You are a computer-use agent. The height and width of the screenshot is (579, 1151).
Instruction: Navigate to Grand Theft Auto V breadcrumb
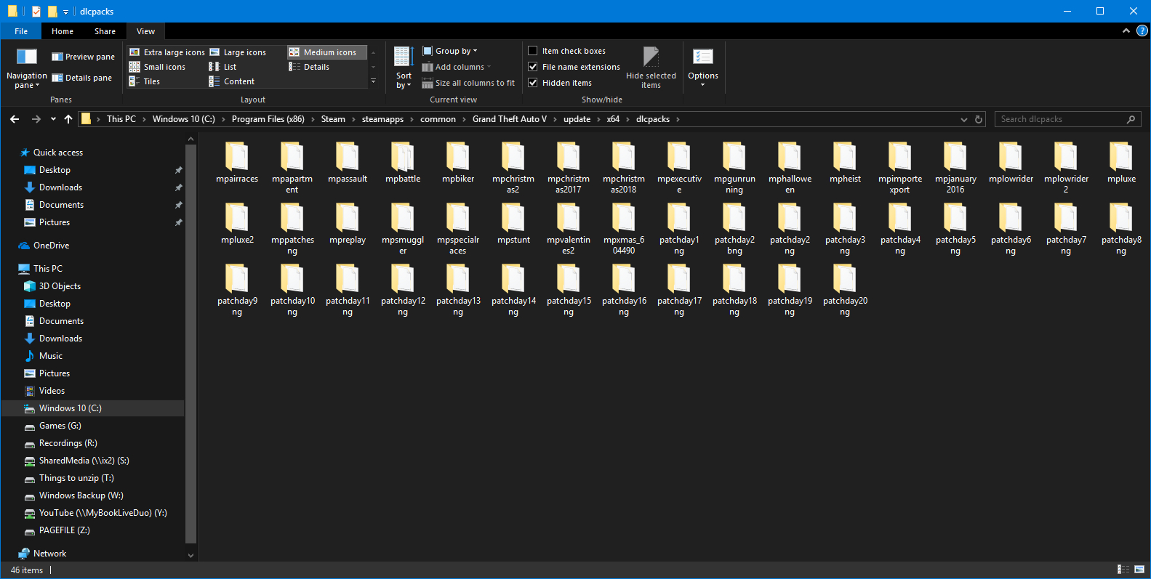tap(510, 119)
